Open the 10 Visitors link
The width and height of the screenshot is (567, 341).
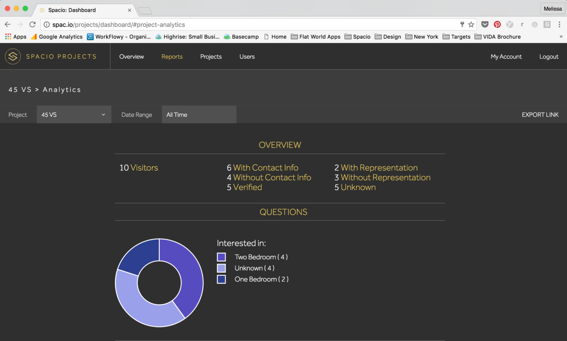point(139,167)
